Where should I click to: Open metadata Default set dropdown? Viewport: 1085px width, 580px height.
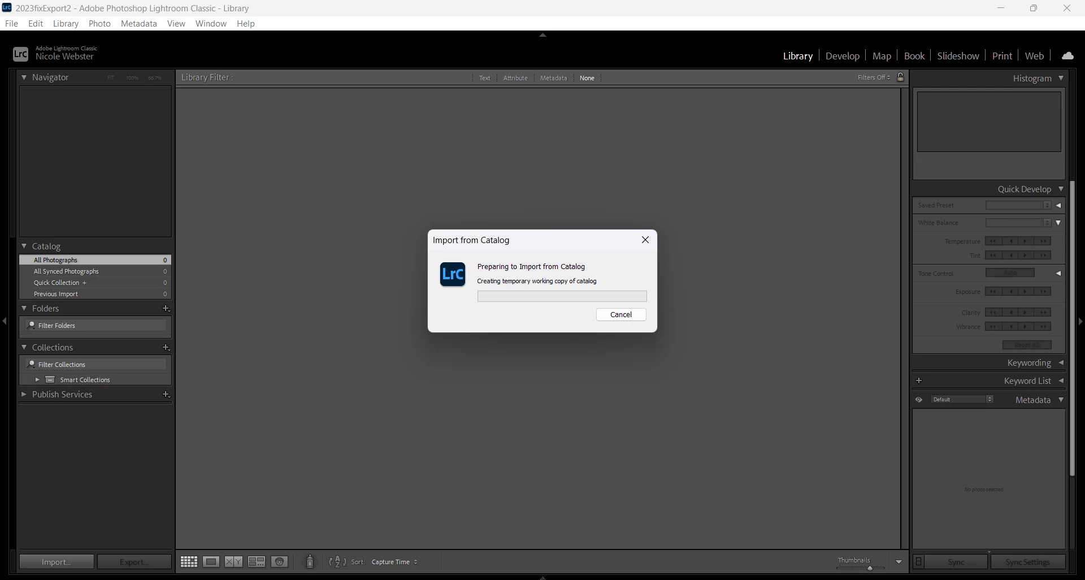tap(962, 400)
